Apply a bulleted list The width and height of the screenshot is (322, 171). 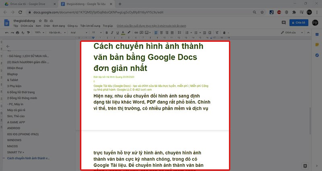tap(196, 33)
